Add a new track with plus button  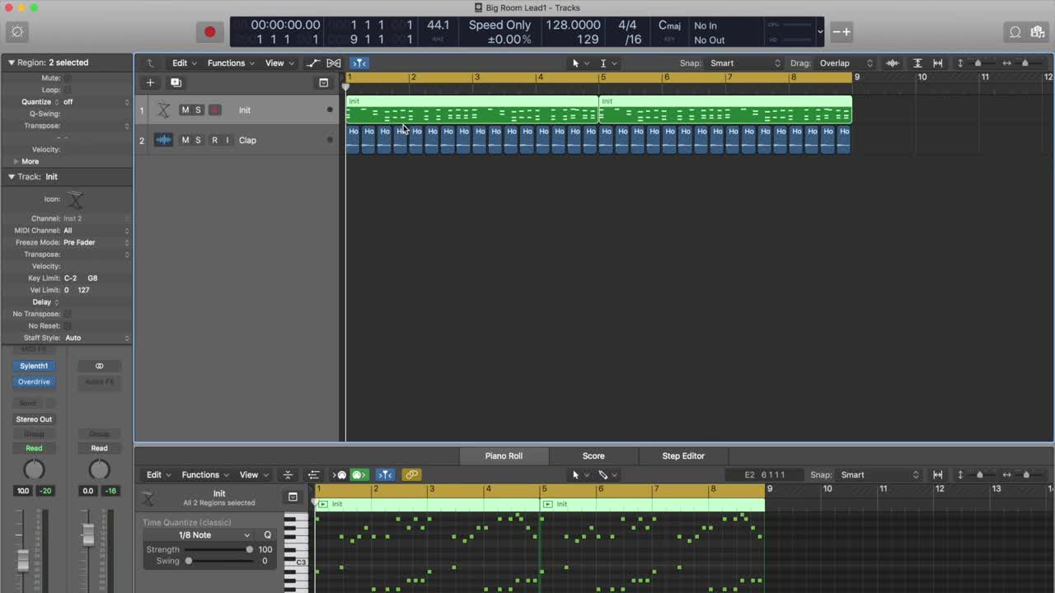pos(150,82)
